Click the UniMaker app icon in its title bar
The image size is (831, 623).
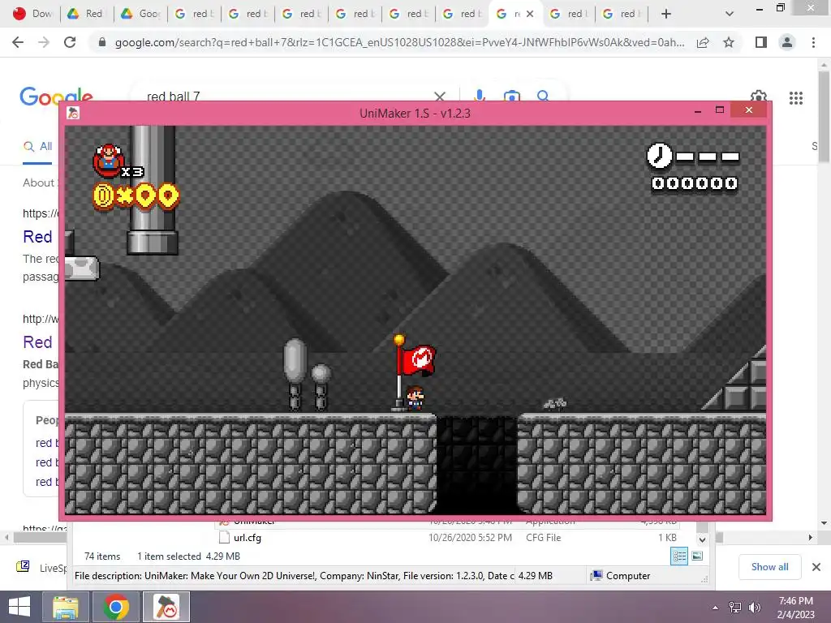coord(73,113)
